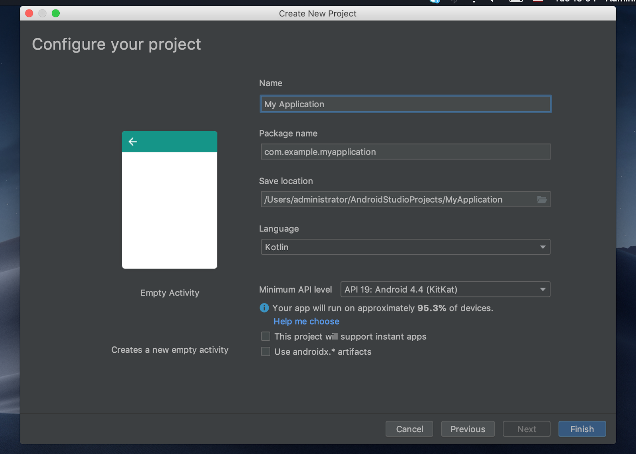Click the input language flag in the menu bar
Viewport: 636px width, 454px height.
(x=537, y=2)
